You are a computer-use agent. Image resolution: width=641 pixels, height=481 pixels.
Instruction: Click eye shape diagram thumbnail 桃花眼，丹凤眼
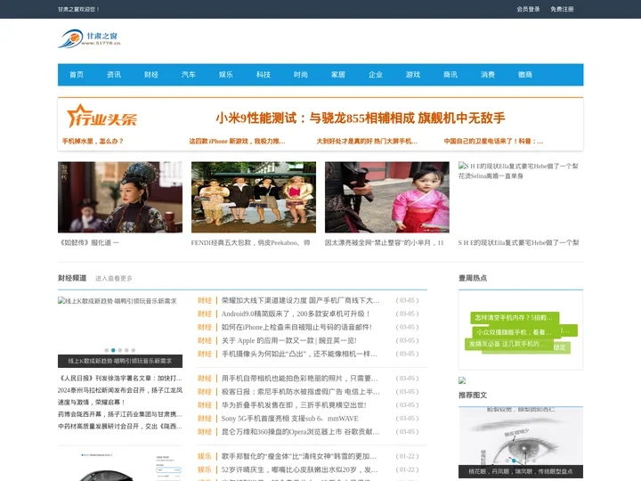click(x=521, y=442)
